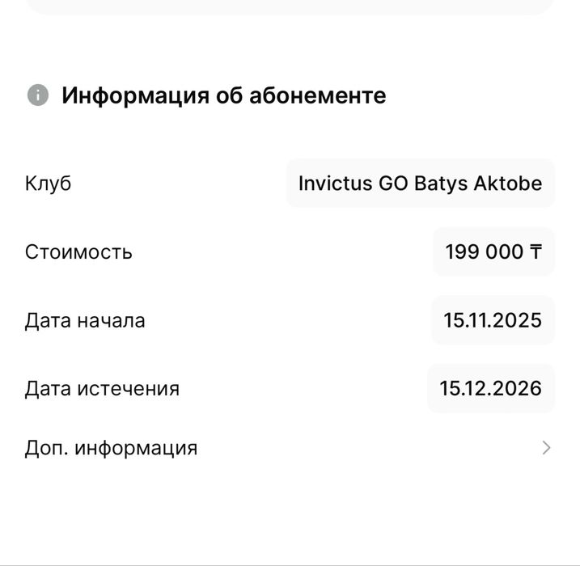
Task: Click the info icon beside the subscription heading
Action: 37,95
